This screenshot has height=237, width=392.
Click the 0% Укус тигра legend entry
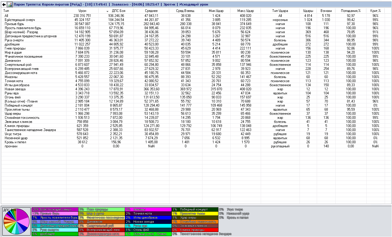point(231,209)
